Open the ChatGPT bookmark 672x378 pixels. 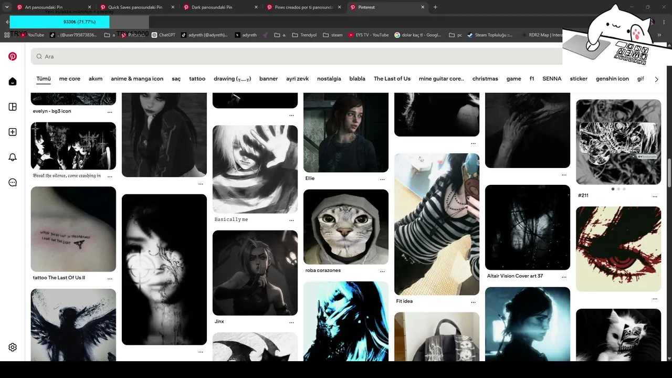[x=163, y=35]
